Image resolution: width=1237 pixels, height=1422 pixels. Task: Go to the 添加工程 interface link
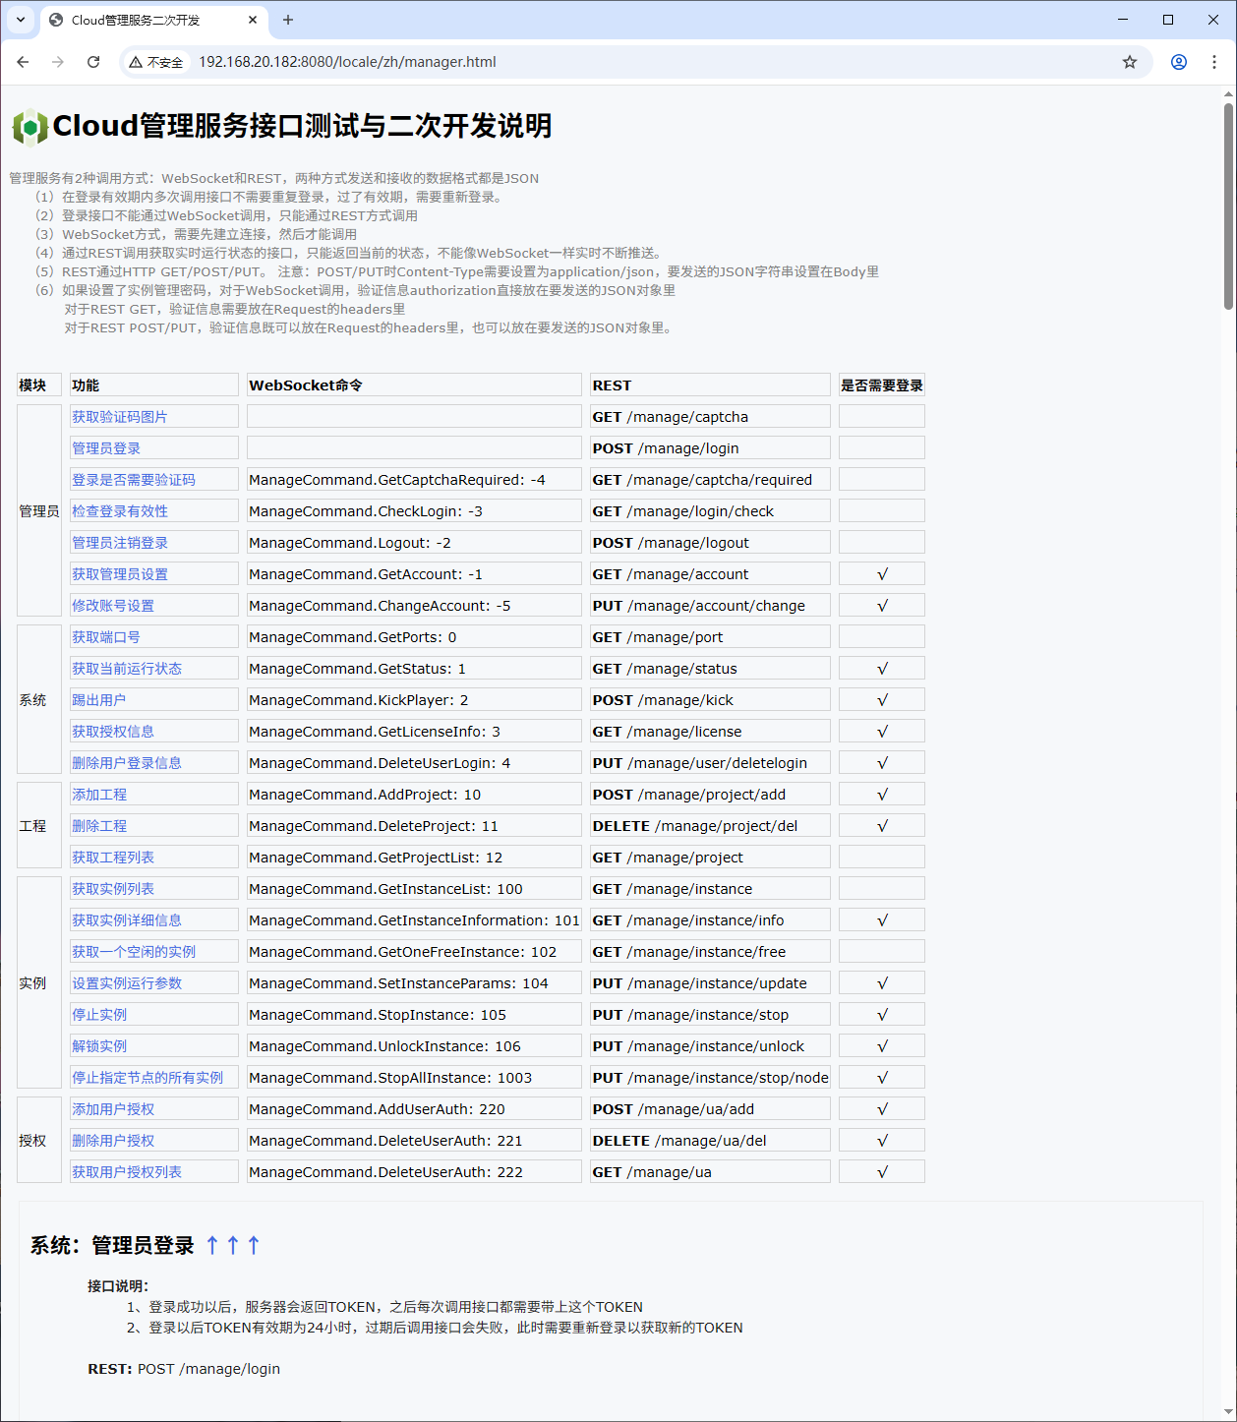(x=99, y=795)
